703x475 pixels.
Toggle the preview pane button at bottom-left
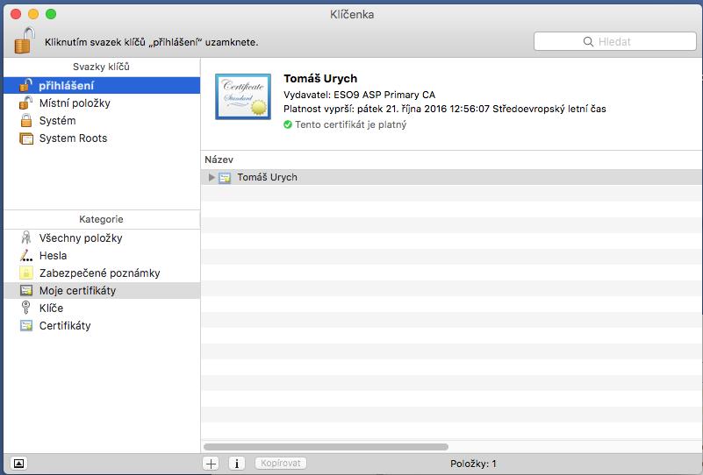tap(18, 464)
